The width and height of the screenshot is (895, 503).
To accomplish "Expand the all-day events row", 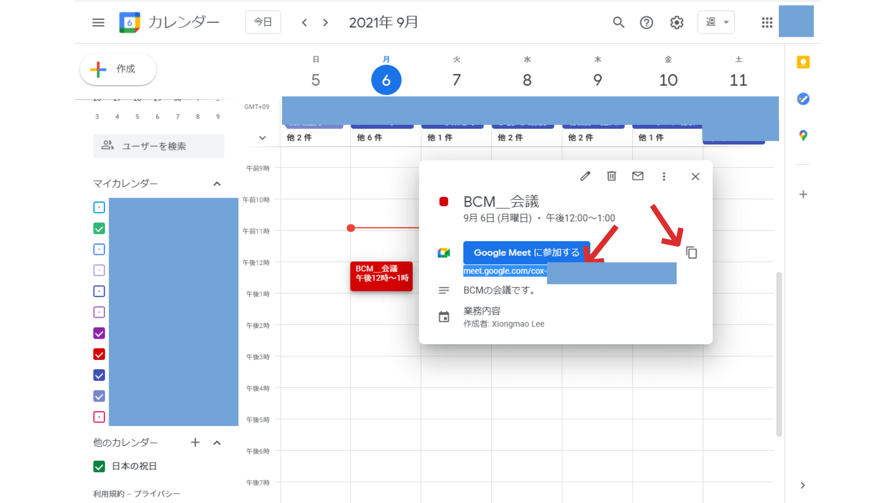I will (262, 138).
